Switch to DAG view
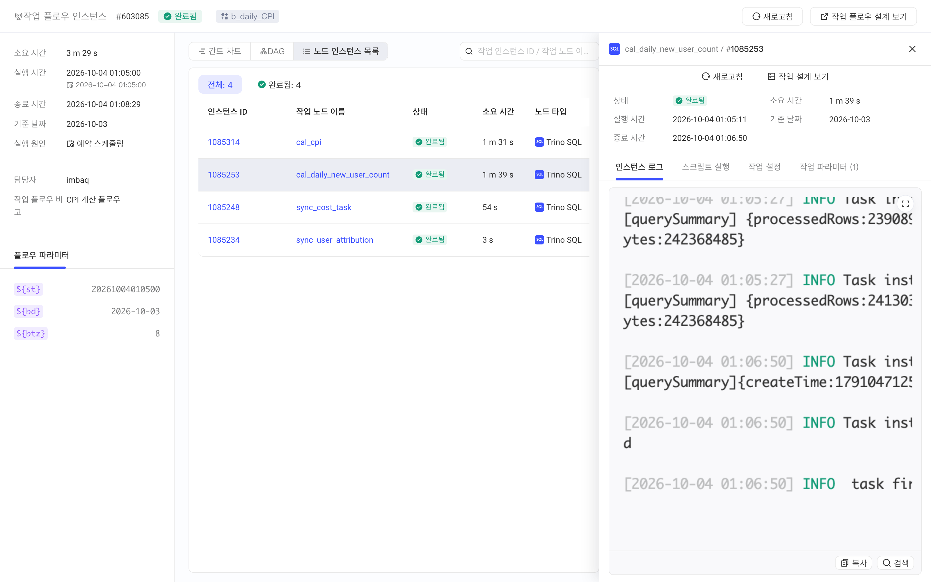The width and height of the screenshot is (931, 582). [272, 51]
